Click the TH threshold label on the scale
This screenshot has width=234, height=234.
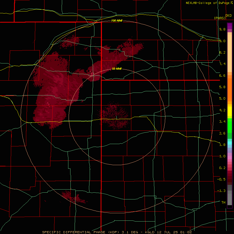click(x=223, y=203)
